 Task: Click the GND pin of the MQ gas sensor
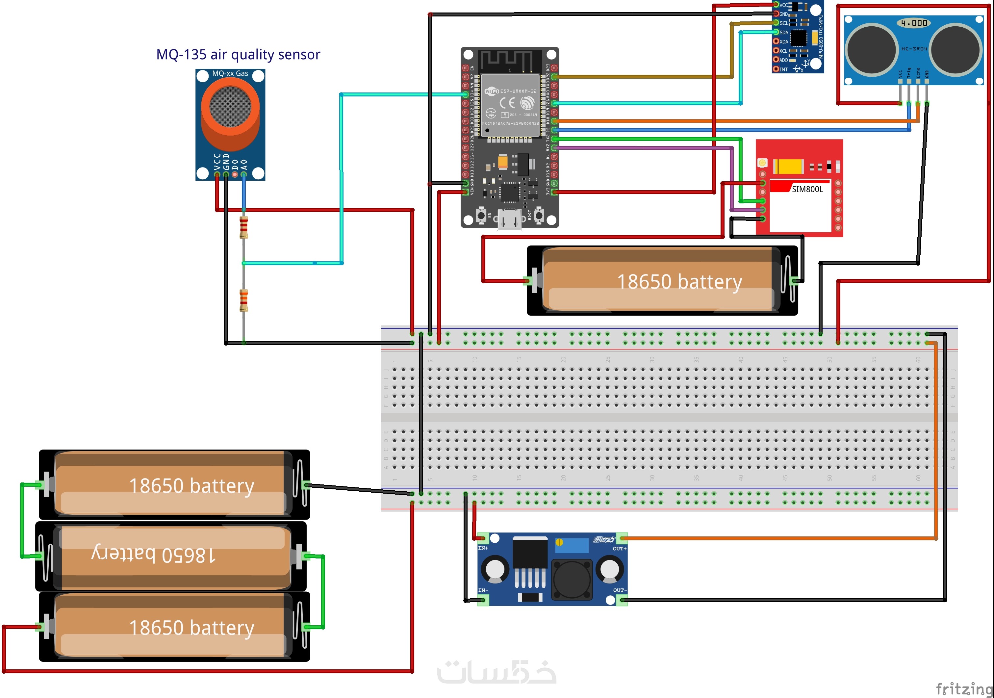(x=226, y=174)
